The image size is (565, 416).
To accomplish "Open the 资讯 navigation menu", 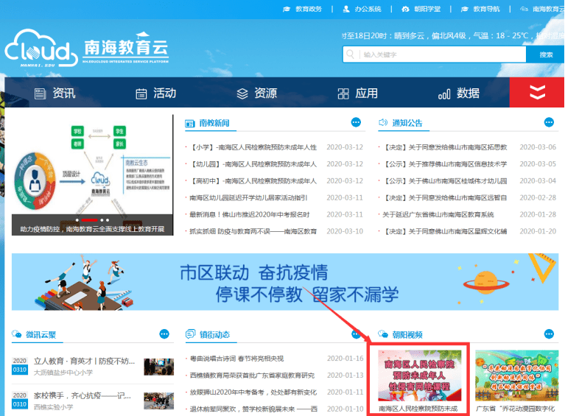I will tap(55, 94).
